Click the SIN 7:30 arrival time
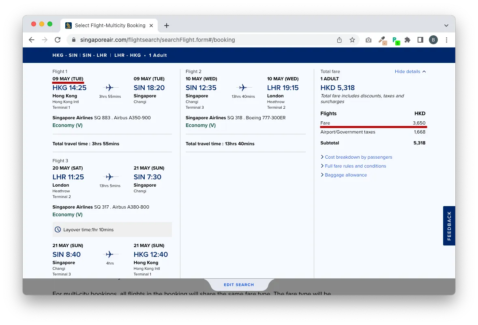Screen dimensions: 478x325 [x=148, y=176]
